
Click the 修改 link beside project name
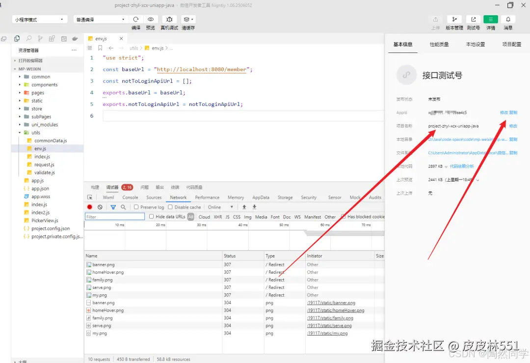point(513,126)
